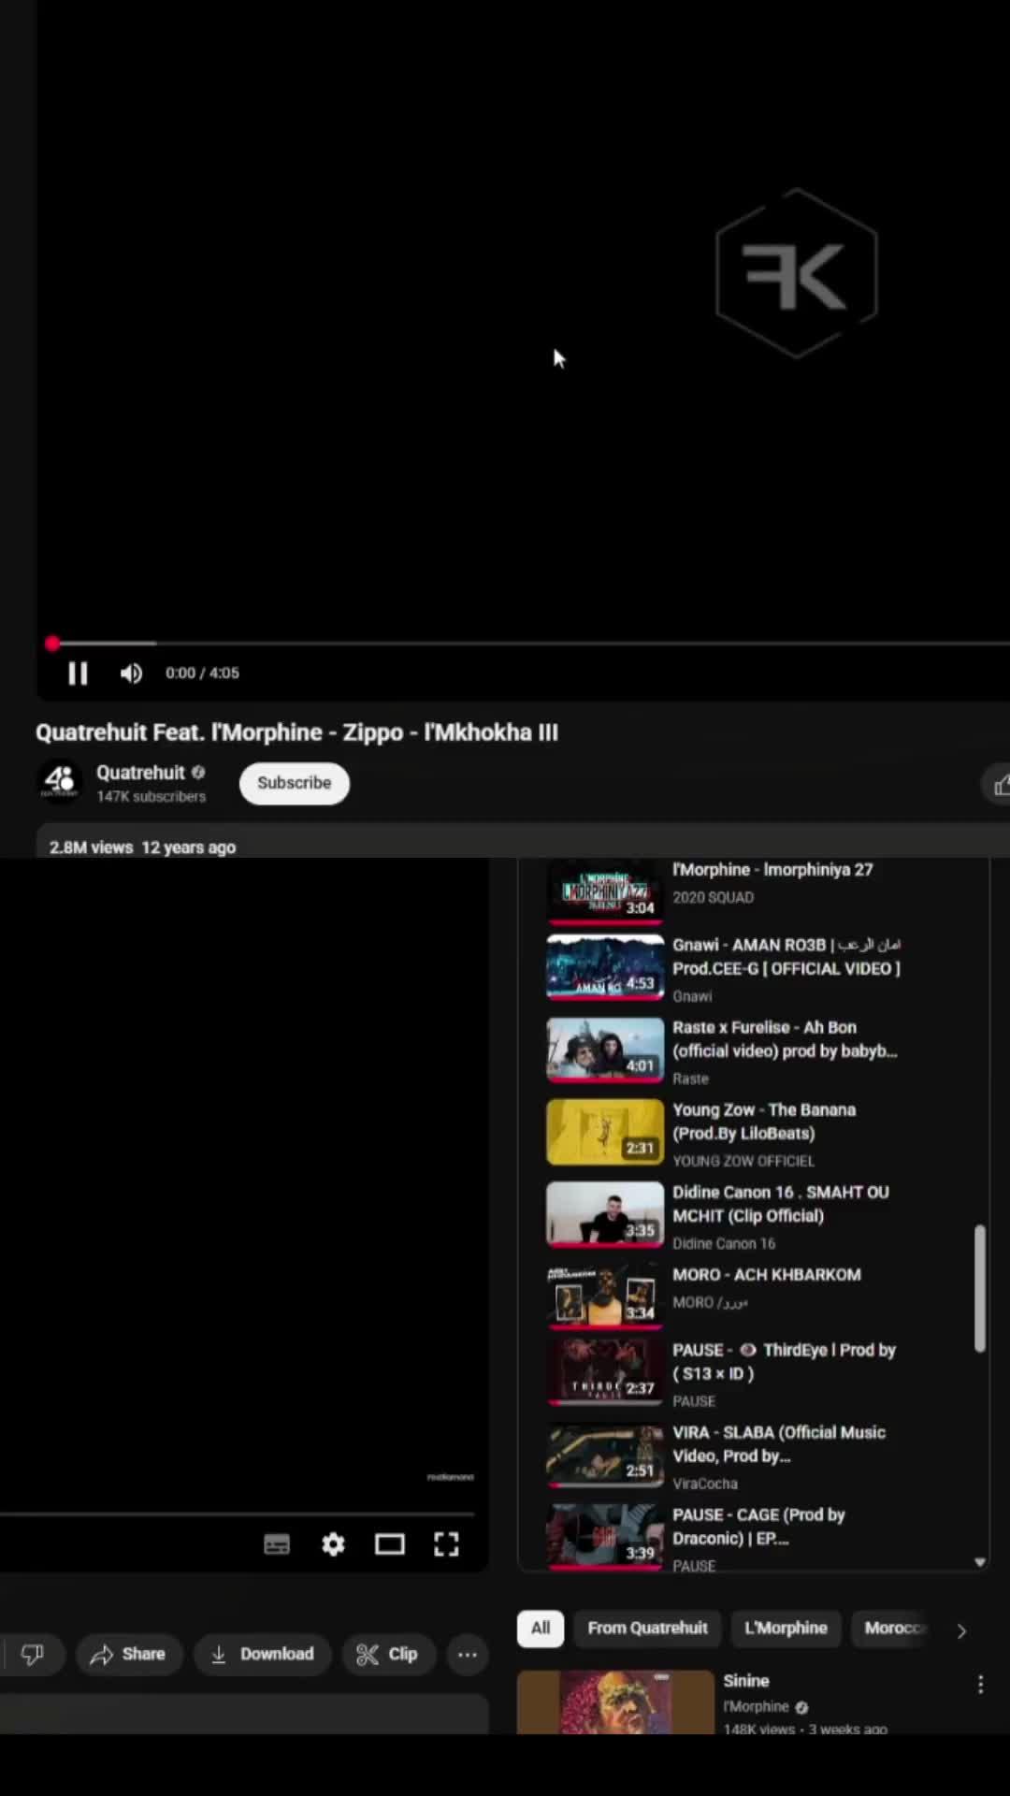Mute the video volume speaker icon
The height and width of the screenshot is (1796, 1010).
(131, 673)
